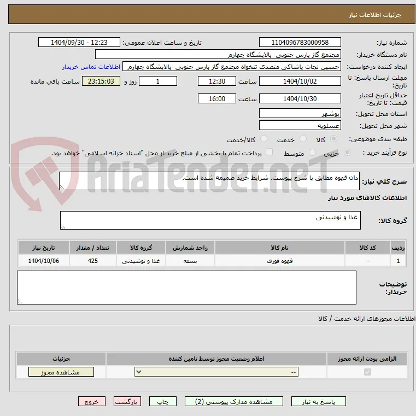416x416 pixels.
Task: Click the پاسخ به نیاز button
Action: (x=318, y=401)
